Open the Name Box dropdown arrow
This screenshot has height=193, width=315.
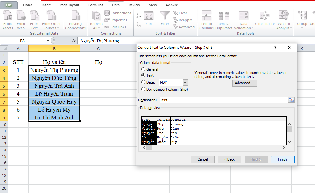coord(48,41)
